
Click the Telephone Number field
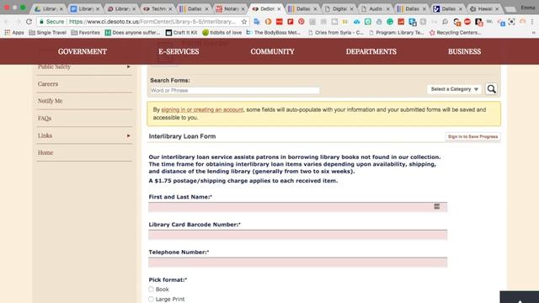point(297,262)
